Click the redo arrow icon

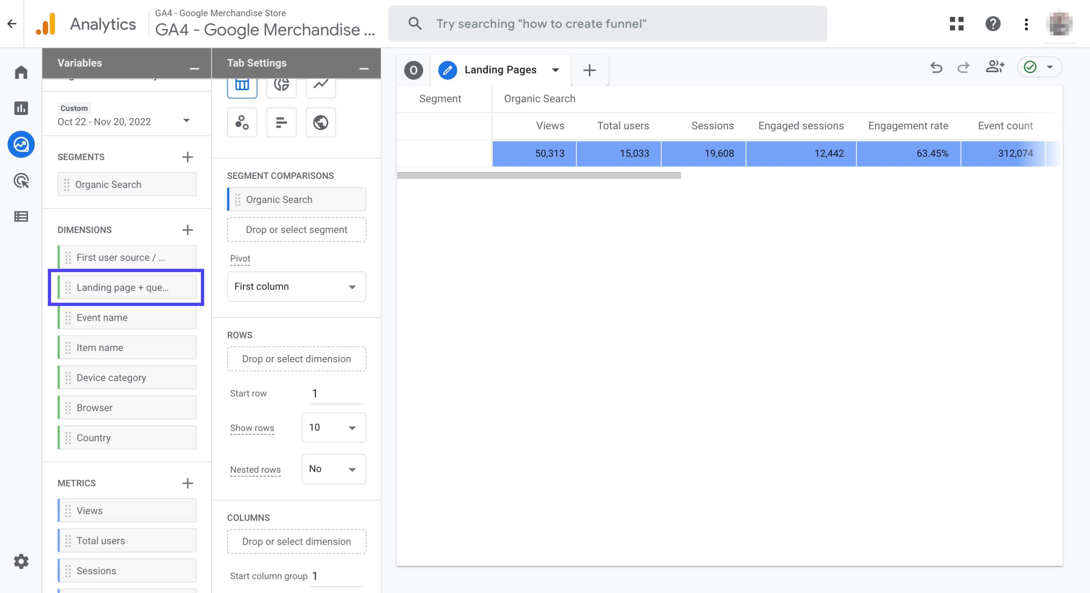963,67
